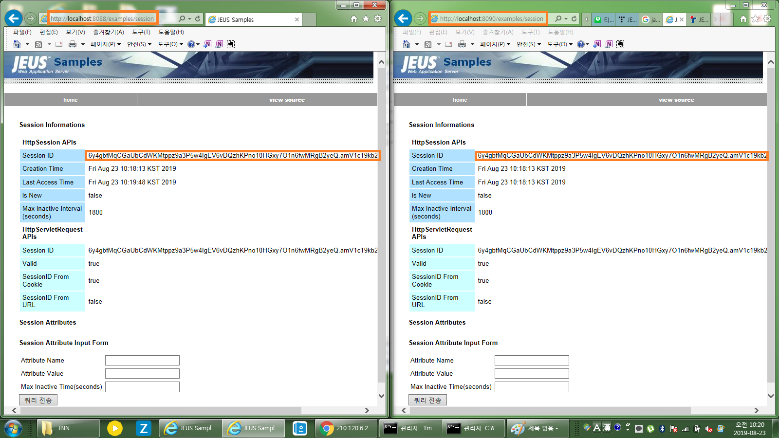Open RSS feeds icon in right window
Image resolution: width=779 pixels, height=438 pixels.
[428, 44]
